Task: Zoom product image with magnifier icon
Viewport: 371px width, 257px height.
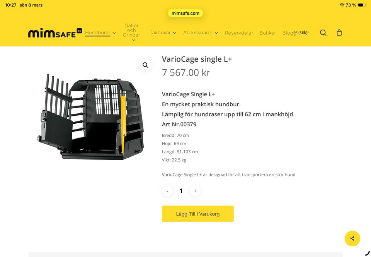Action: click(x=145, y=65)
